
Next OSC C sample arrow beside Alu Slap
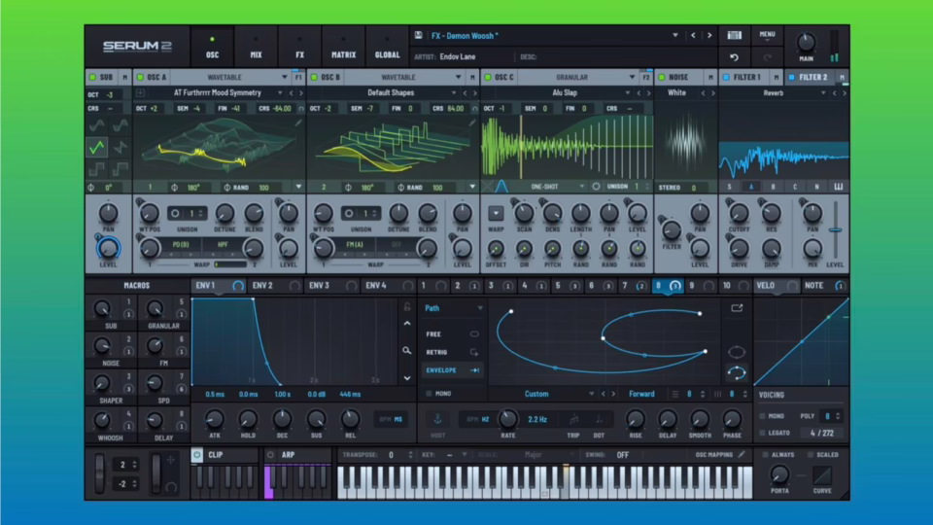[x=648, y=93]
